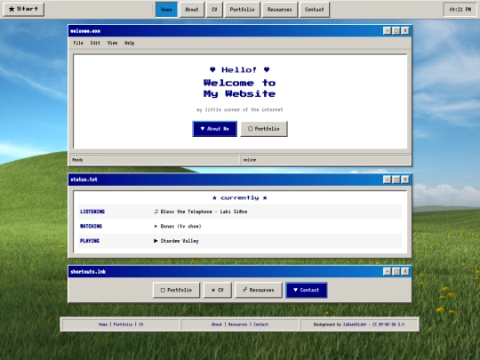The image size is (480, 360).
Task: Click the LISTENING label in status.txt
Action: click(x=92, y=212)
